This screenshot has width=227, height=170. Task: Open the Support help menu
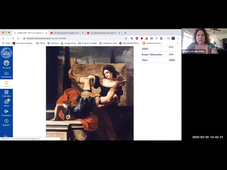6,123
